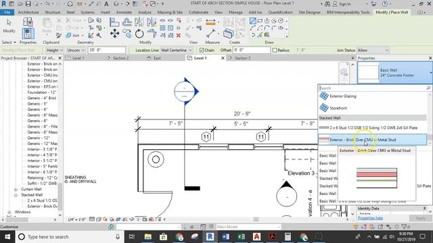Open the Annotate ribbon tab
This screenshot has width=433, height=243.
(124, 12)
